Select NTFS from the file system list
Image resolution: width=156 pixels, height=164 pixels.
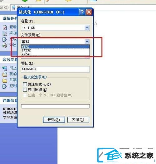tap(55, 47)
